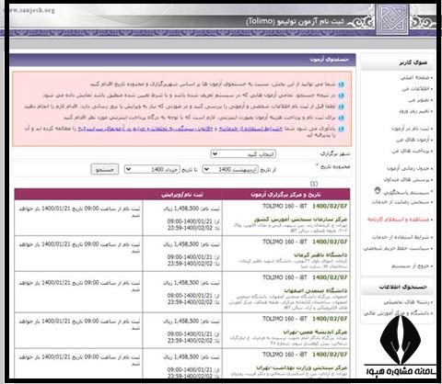This screenshot has height=384, width=442.
Task: Open the شهر برگزاری city dropdown
Action: pos(243,153)
